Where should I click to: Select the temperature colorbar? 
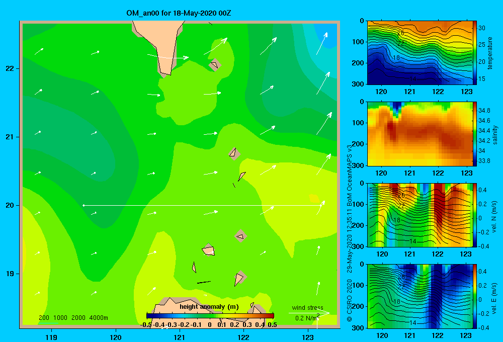[x=475, y=53]
